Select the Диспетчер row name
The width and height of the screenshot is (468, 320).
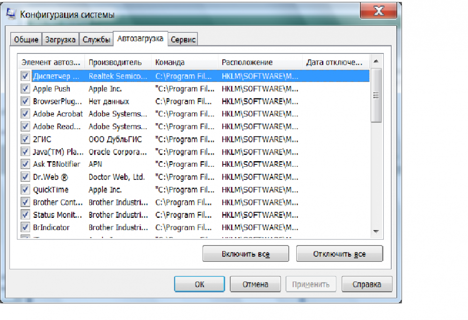[x=56, y=76]
